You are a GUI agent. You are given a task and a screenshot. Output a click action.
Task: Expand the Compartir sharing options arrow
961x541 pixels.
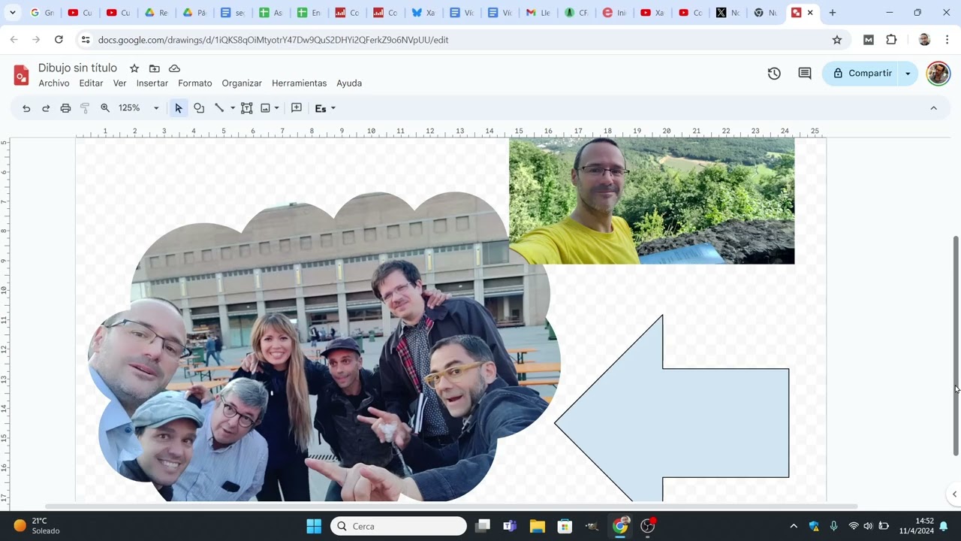908,74
